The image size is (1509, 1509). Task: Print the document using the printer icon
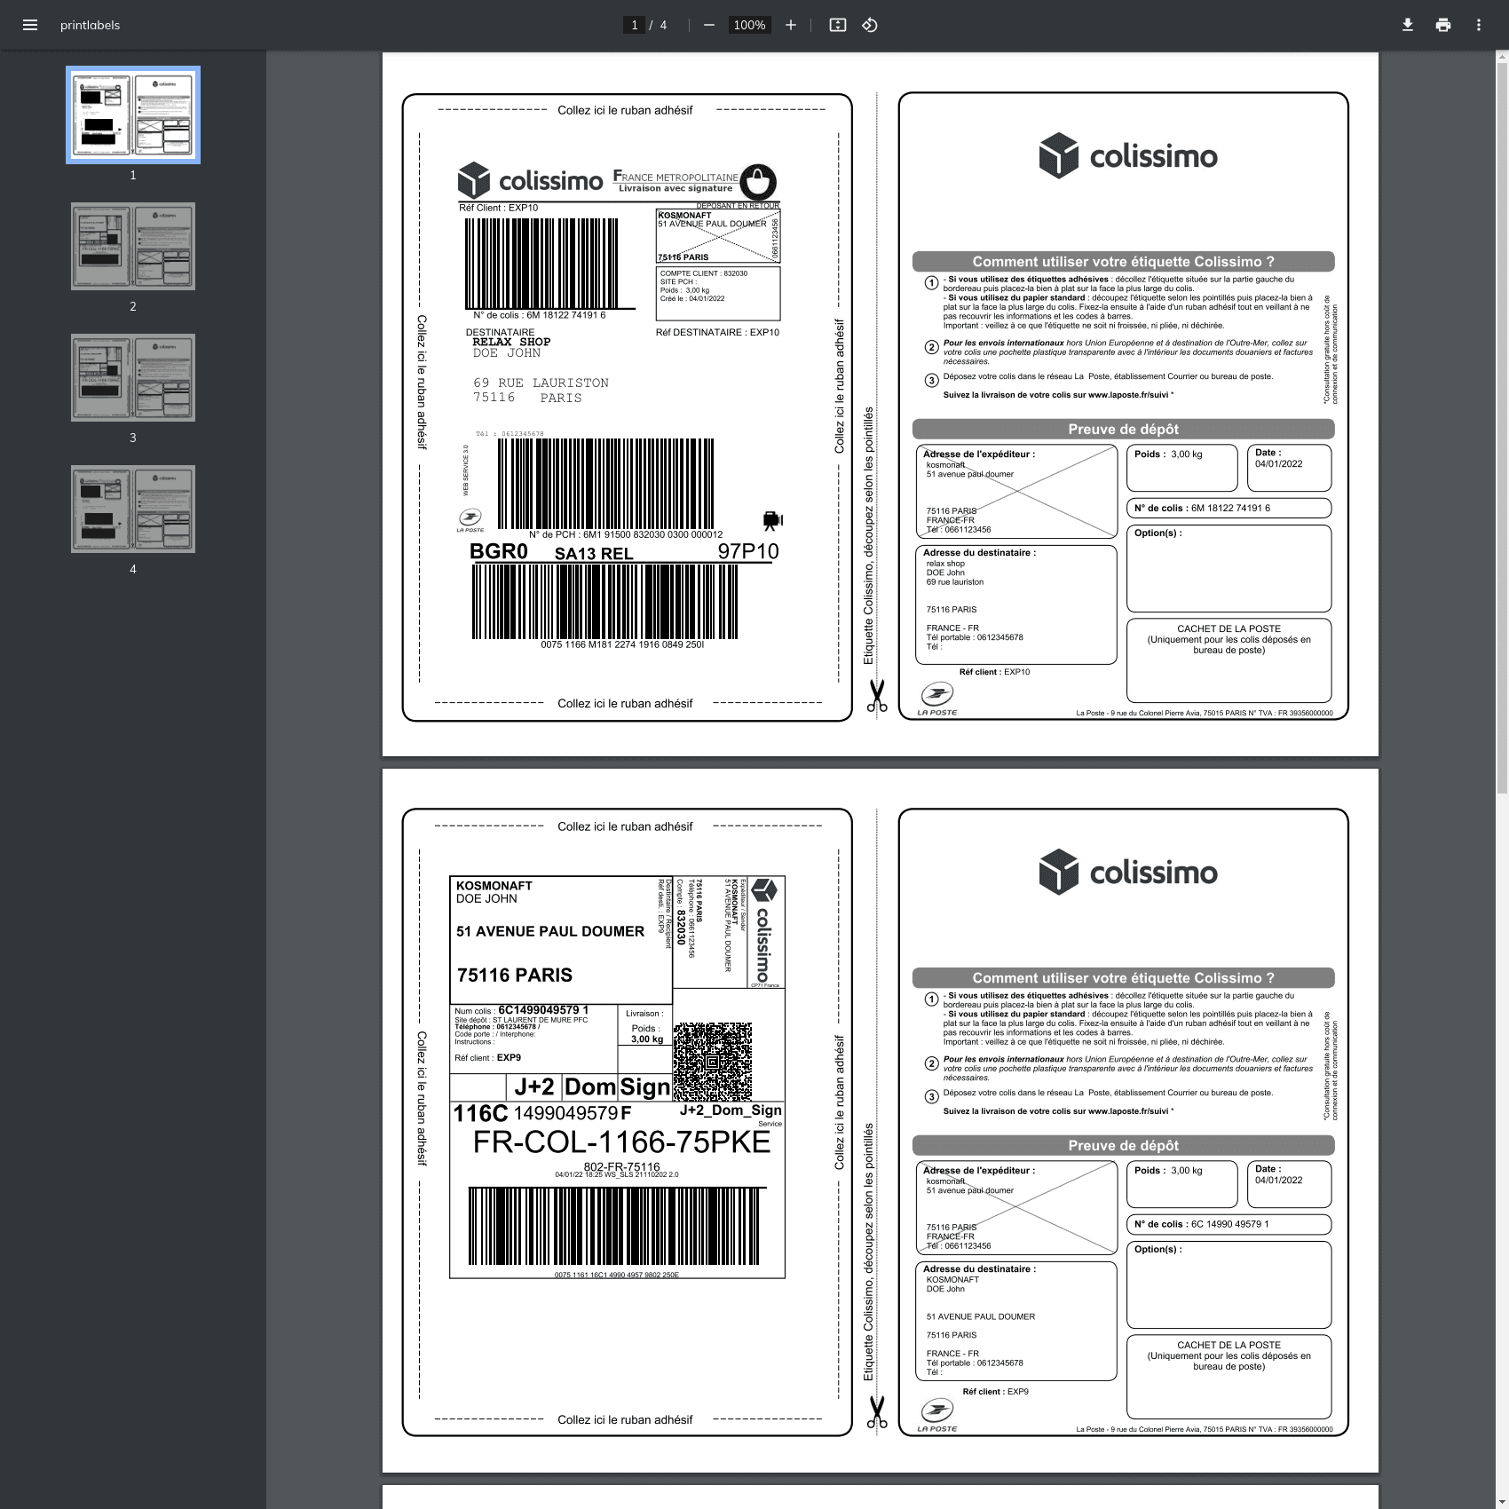coord(1443,25)
